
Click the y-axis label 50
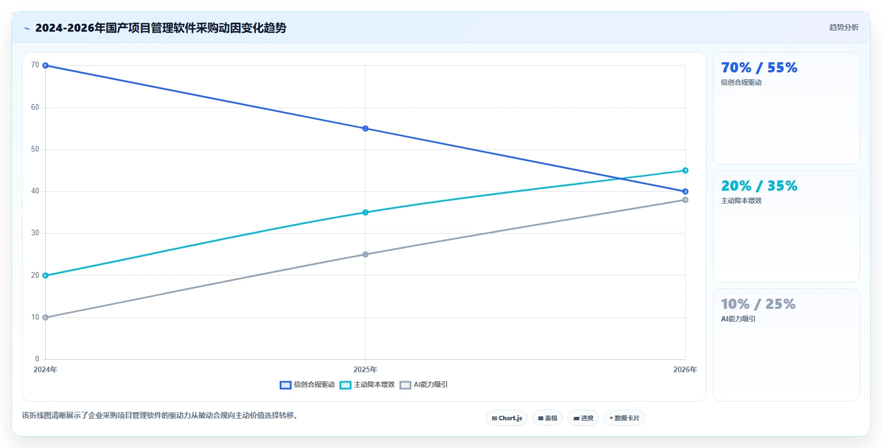tap(35, 149)
